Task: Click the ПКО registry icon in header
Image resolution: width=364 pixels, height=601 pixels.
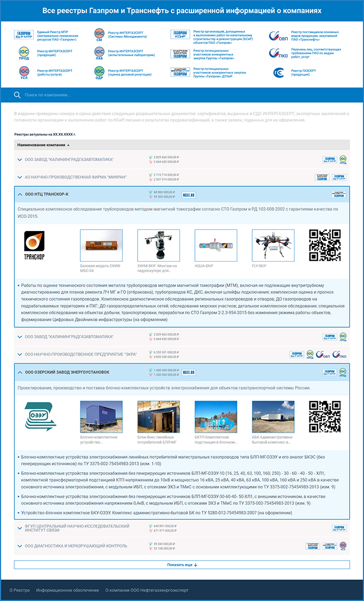Action: 278,53
